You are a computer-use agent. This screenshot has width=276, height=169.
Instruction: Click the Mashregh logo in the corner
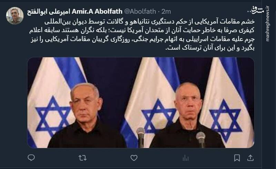[x=258, y=10]
